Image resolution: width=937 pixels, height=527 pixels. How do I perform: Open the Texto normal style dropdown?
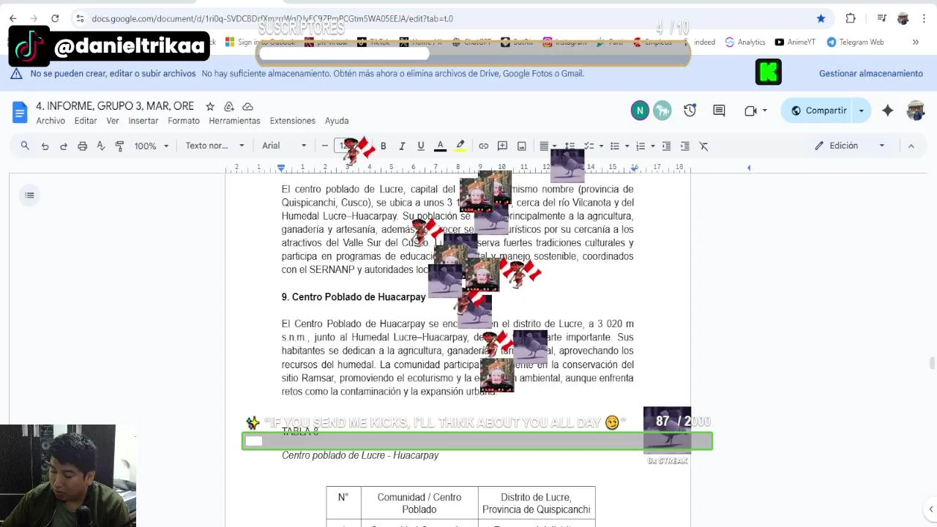(x=214, y=146)
